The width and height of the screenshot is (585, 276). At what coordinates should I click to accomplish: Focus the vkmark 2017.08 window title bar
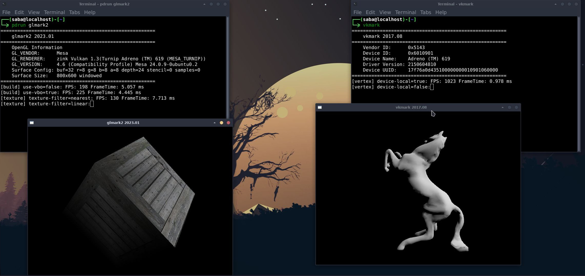(411, 107)
